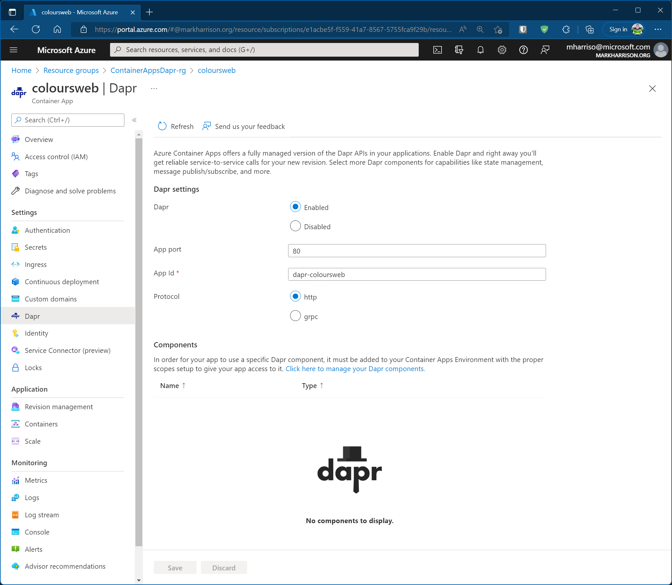Click the top bar feedback icon
The image size is (672, 585).
pyautogui.click(x=545, y=49)
